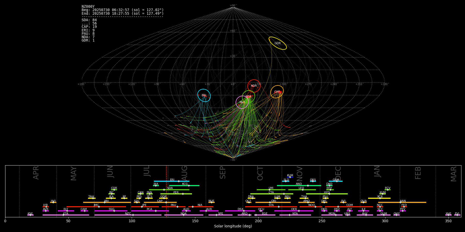Image resolution: width=465 pixels, height=232 pixels.
Task: Click the 250 tick on longitude axis
Action: [x=322, y=221]
